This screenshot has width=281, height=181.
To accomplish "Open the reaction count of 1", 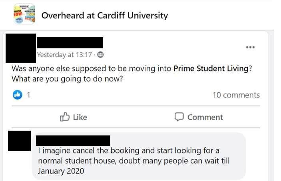I will click(x=28, y=95).
